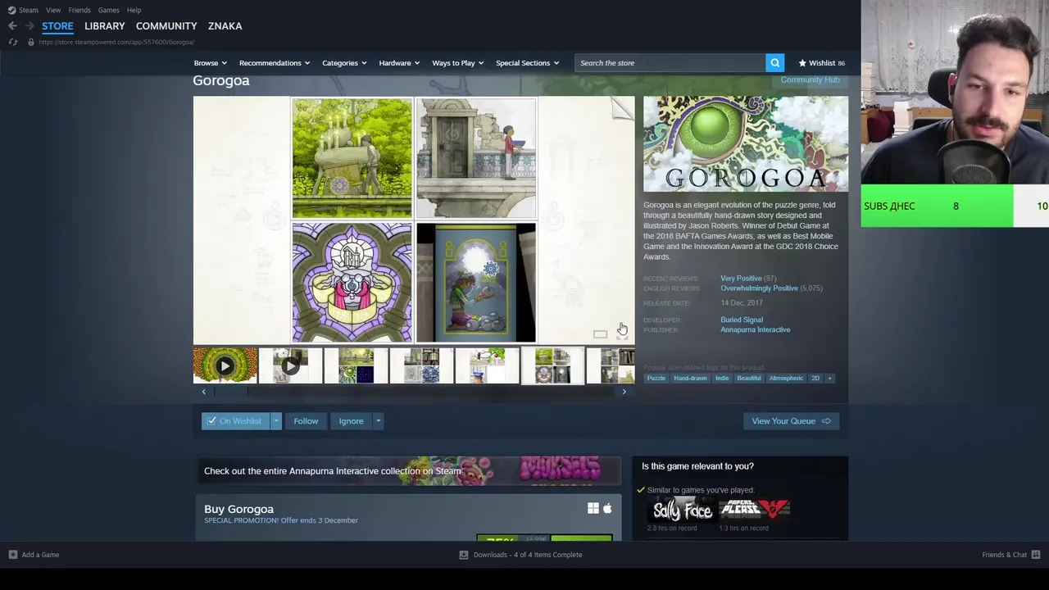Click the screenshot strip scrollbar handle
1049x590 pixels.
(x=231, y=392)
